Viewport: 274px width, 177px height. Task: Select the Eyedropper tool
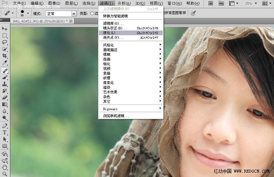pyautogui.click(x=5, y=63)
